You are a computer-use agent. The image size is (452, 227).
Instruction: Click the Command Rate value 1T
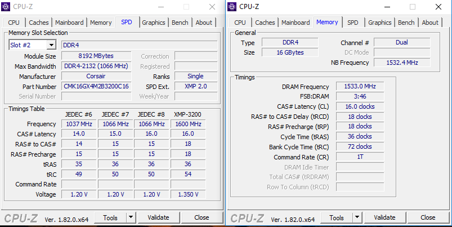pos(360,157)
